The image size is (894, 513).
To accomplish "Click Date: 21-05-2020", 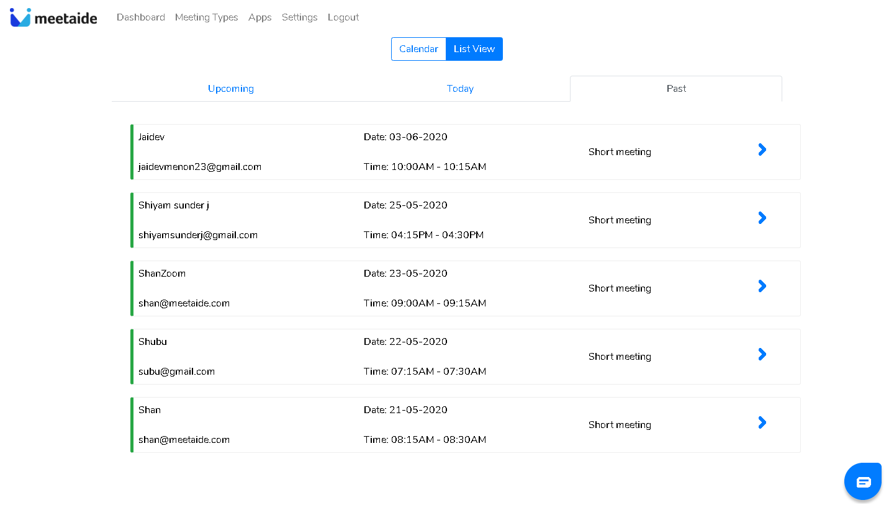I will pyautogui.click(x=405, y=410).
